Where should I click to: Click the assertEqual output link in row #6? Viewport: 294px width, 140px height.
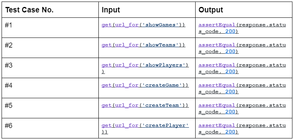coord(242,129)
